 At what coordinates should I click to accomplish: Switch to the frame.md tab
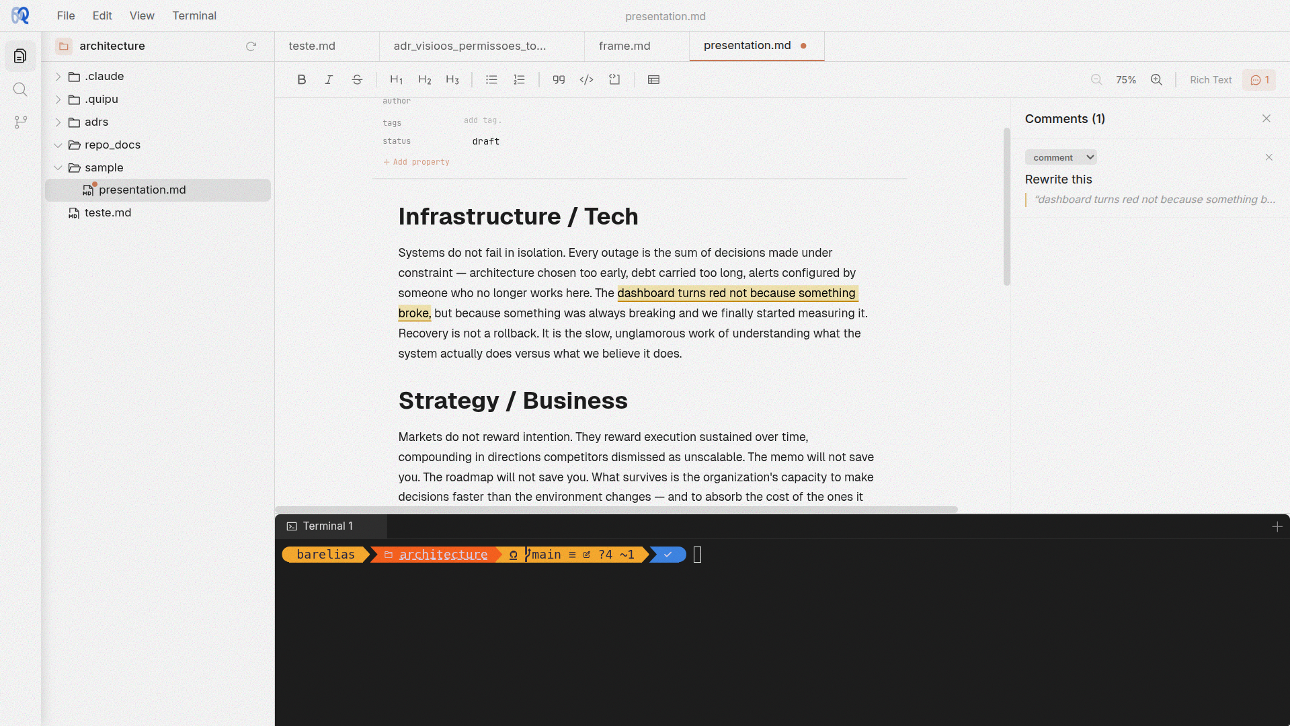[624, 46]
